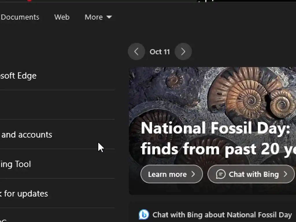Switch to the Documents search tab
Viewport: 296px width, 222px height.
coord(20,17)
